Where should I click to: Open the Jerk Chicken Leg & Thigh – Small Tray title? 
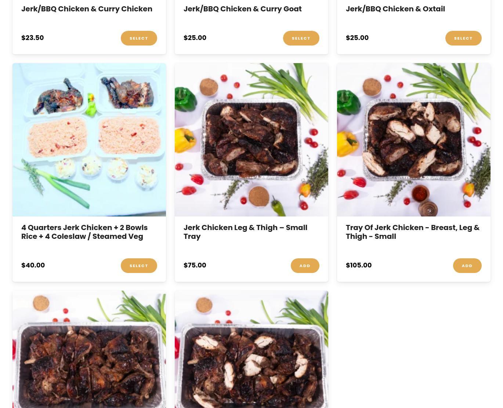click(245, 232)
